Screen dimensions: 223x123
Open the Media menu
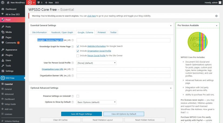click(x=12, y=32)
